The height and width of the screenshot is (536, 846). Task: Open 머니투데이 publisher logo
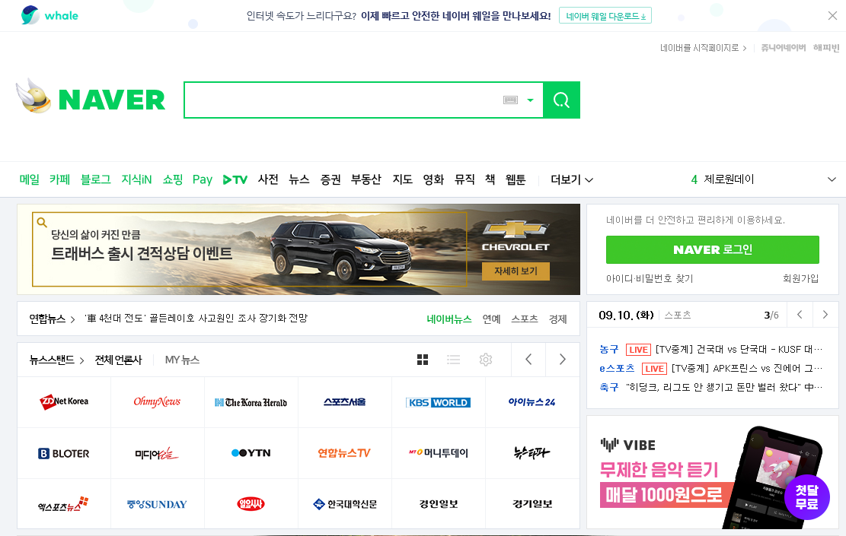click(438, 454)
